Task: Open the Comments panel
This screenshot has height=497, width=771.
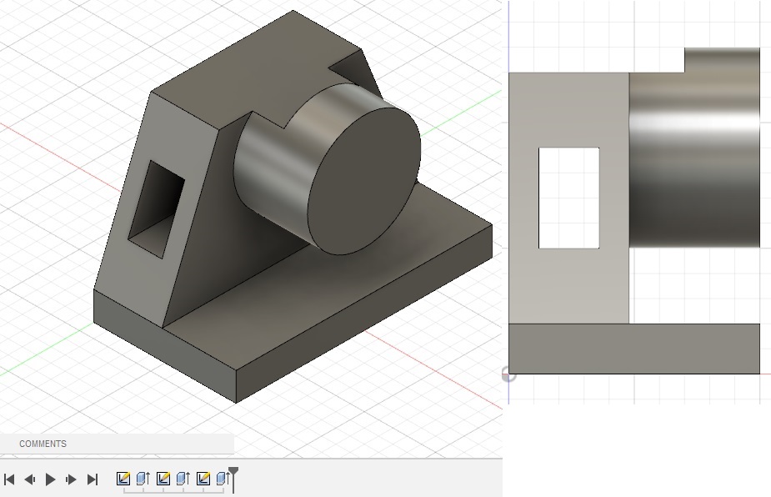Action: (x=43, y=444)
